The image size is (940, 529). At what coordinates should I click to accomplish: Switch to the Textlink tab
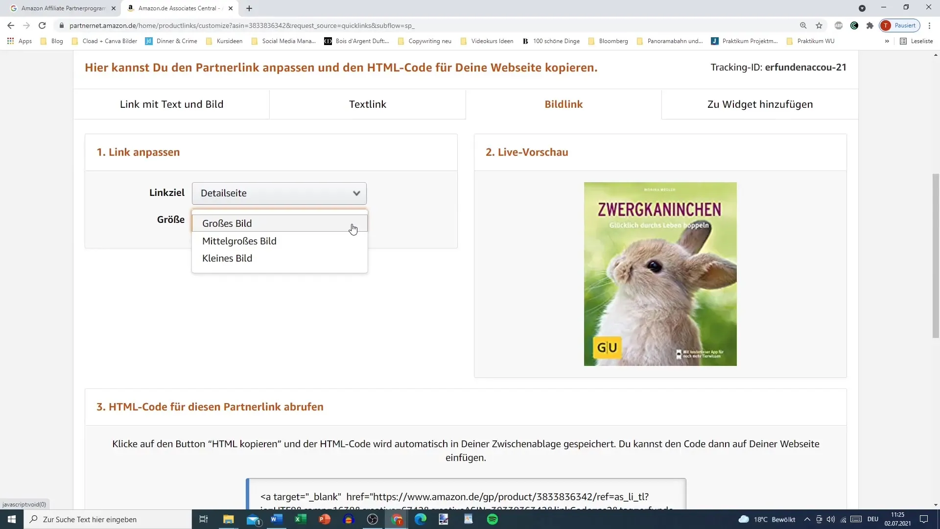tap(368, 104)
